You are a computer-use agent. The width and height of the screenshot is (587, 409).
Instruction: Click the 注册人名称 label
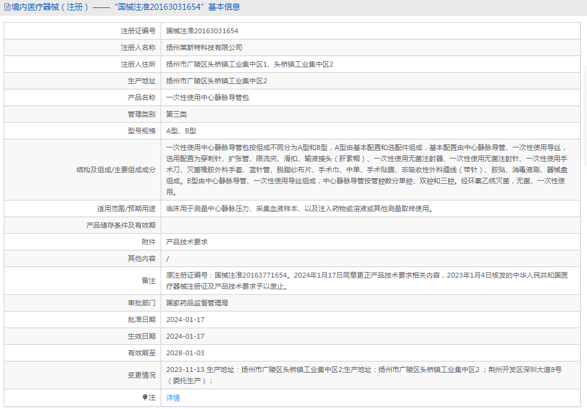click(138, 48)
